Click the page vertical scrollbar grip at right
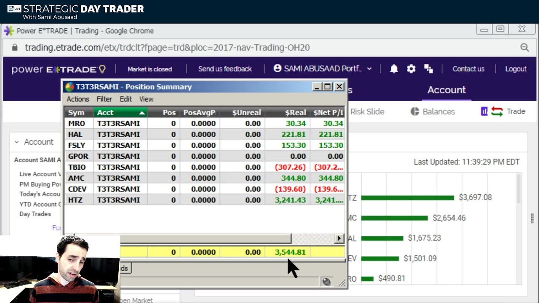Screen dimensions: 539x303 click(x=533, y=218)
